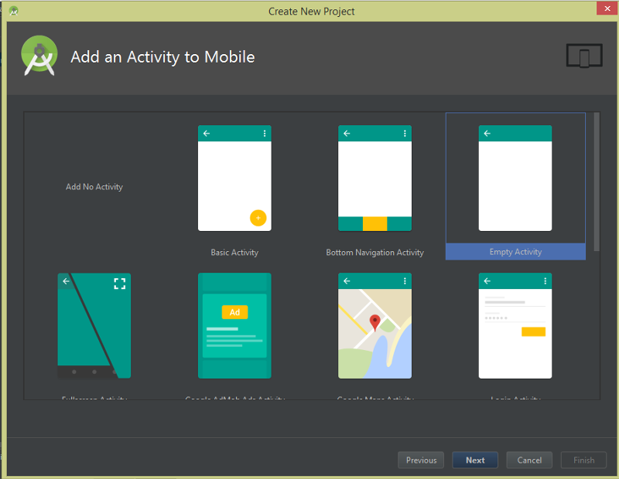Click the yellow floating action button in Basic Activity
This screenshot has width=619, height=479.
tap(258, 218)
